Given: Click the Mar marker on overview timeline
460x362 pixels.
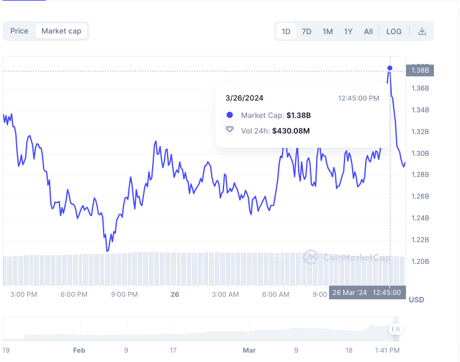Looking at the screenshot, I should 249,350.
